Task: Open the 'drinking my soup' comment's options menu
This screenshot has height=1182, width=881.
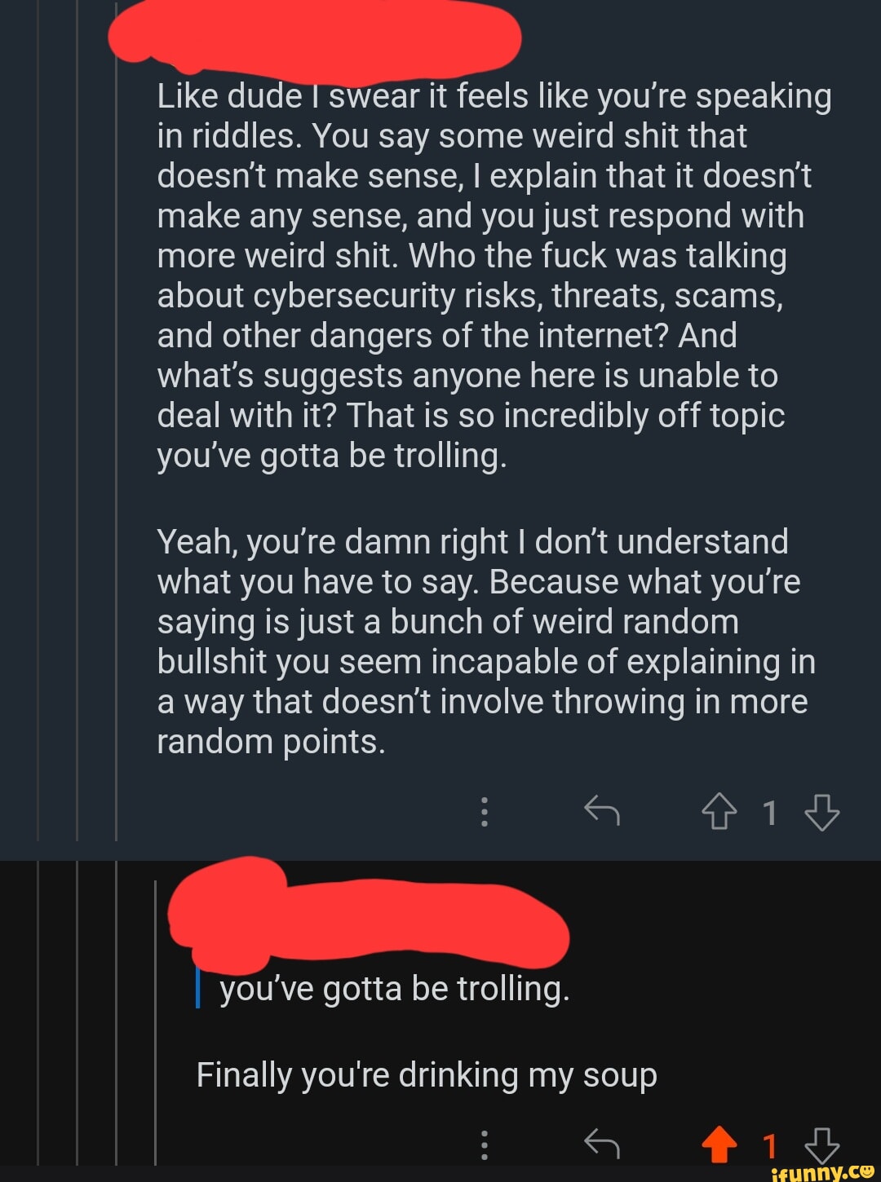Action: [x=485, y=1145]
